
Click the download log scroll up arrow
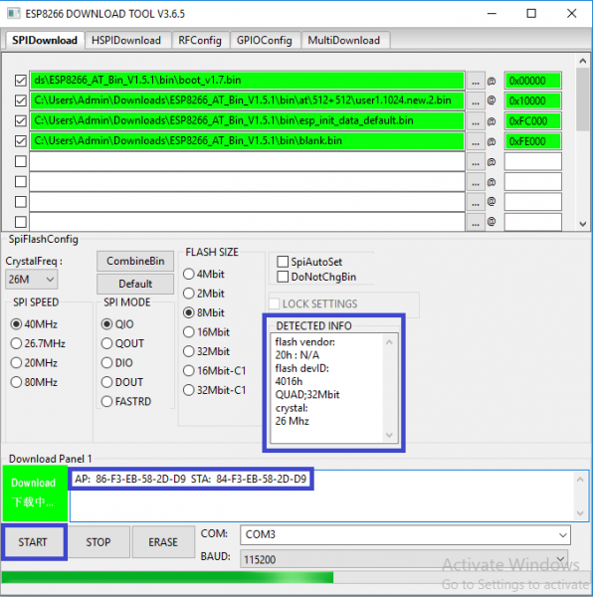coord(580,480)
